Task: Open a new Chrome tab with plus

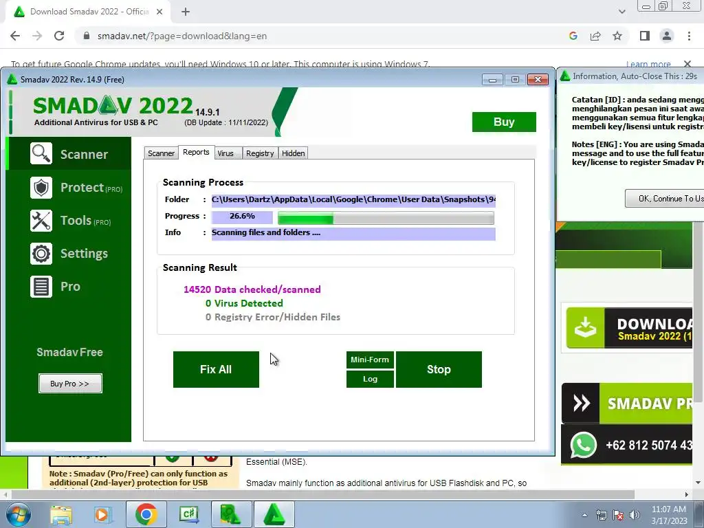Action: coord(186,12)
